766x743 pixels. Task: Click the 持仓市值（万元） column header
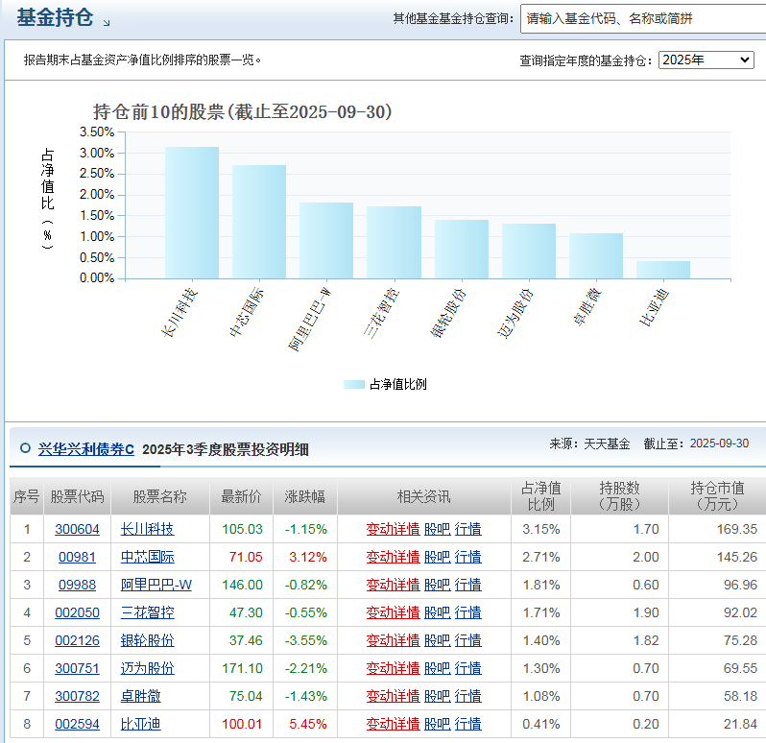point(717,496)
